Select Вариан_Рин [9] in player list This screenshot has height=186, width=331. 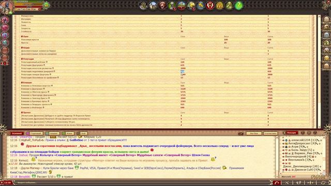pos(306,153)
